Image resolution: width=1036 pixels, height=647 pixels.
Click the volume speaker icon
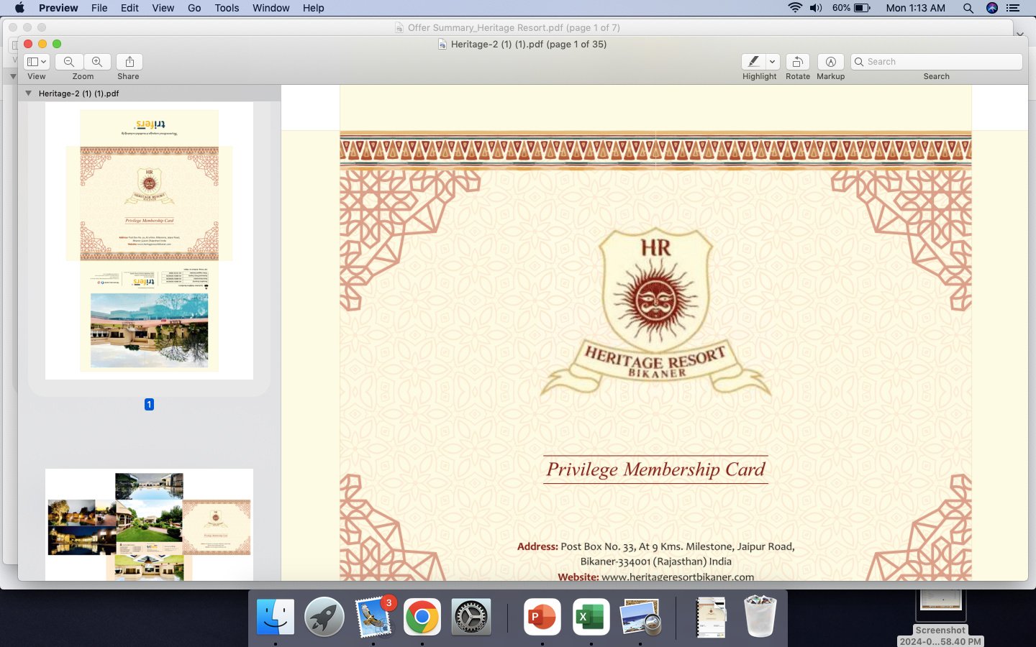[x=816, y=8]
